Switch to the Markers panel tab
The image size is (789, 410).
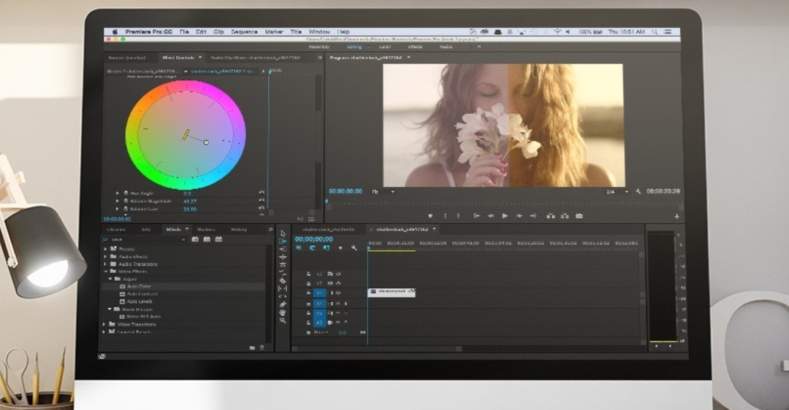click(x=206, y=230)
